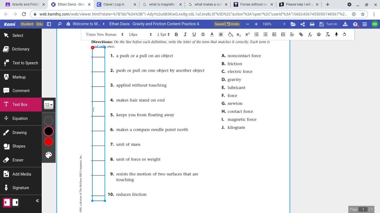The height and width of the screenshot is (213, 380).
Task: Toggle numbered list
Action: click(x=256, y=34)
